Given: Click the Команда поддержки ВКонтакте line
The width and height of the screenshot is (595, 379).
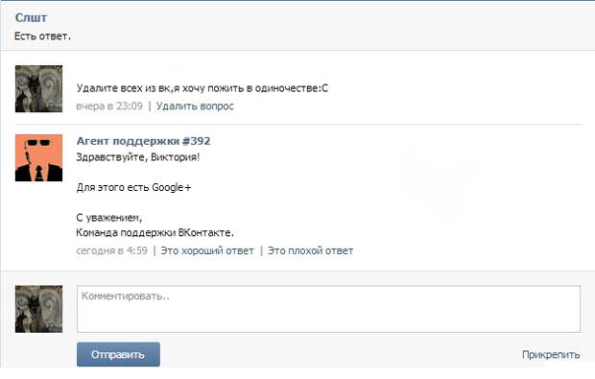Looking at the screenshot, I should tap(155, 232).
